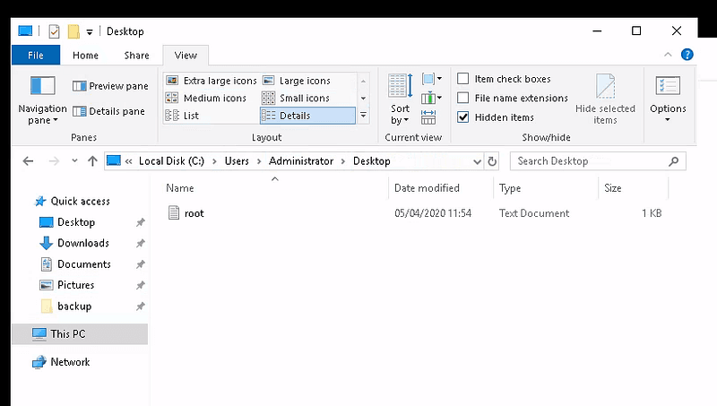Select Extra large icons layout
The width and height of the screenshot is (717, 406).
click(x=212, y=81)
